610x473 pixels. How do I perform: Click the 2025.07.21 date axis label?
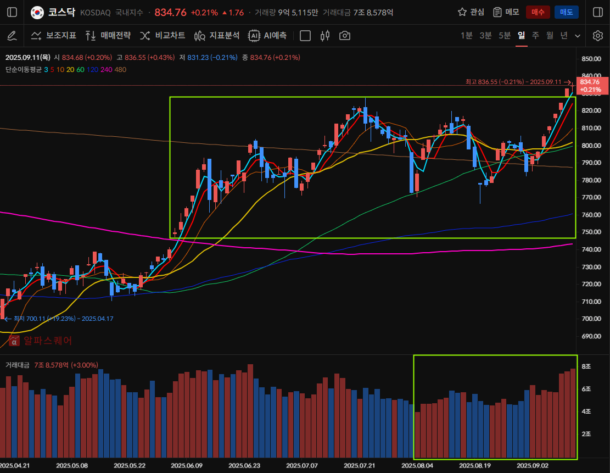(360, 466)
